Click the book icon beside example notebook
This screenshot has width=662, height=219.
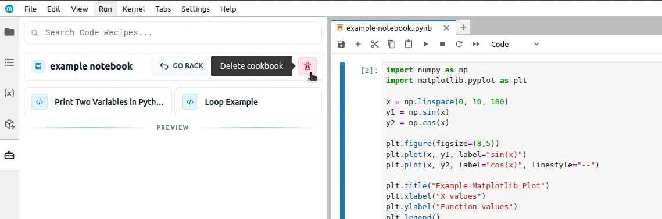coord(38,66)
